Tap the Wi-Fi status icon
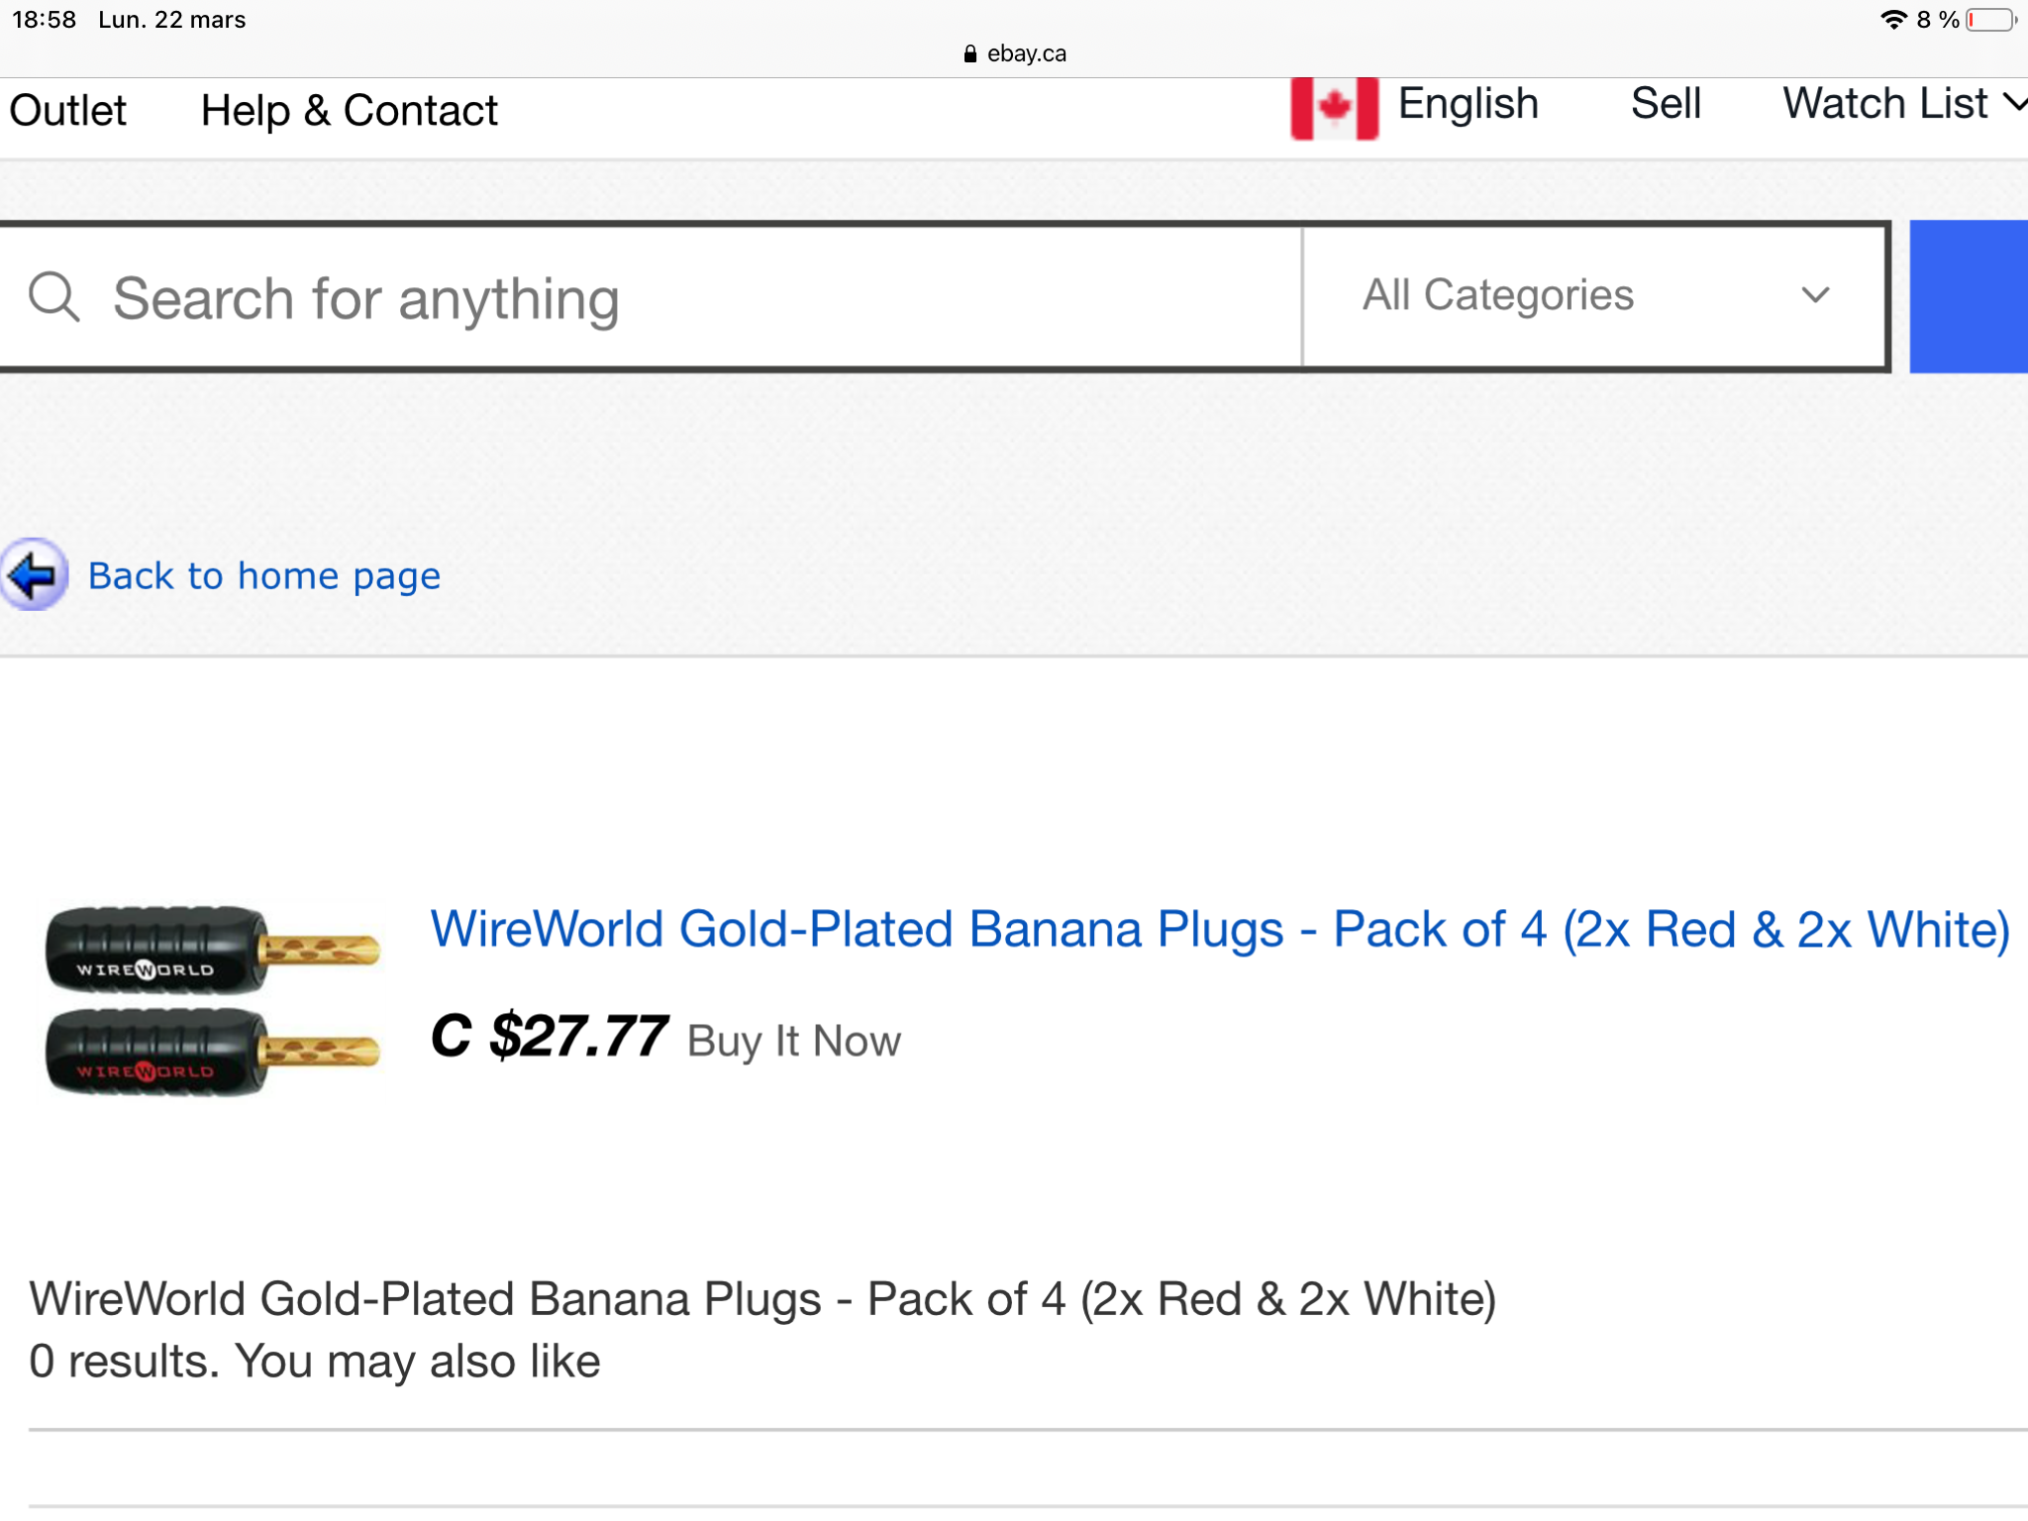The height and width of the screenshot is (1521, 2028). [1893, 20]
